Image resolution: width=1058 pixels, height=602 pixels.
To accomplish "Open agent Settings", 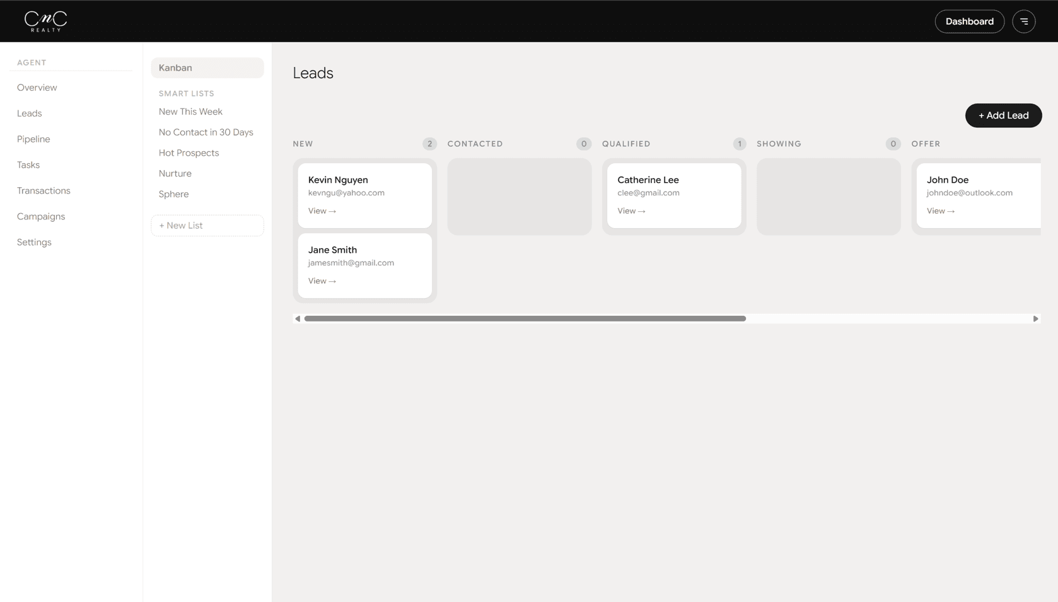I will pyautogui.click(x=34, y=243).
